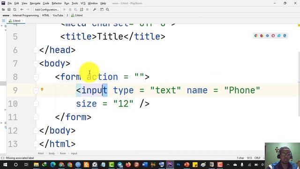The height and width of the screenshot is (169, 300).
Task: Click the Synchronize refresh toolbar icon
Action: (x=15, y=9)
